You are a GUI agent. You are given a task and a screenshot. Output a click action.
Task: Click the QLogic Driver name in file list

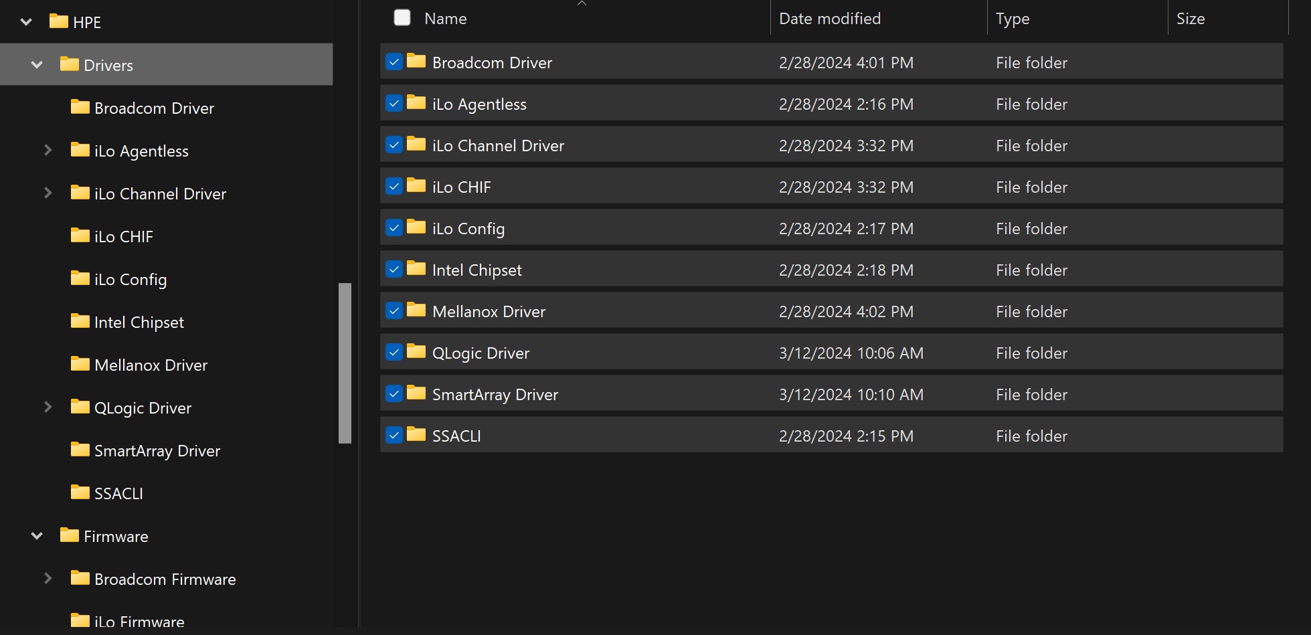480,353
